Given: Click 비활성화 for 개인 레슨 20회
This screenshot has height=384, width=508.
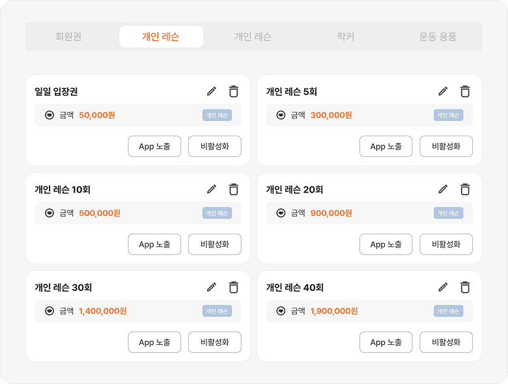Looking at the screenshot, I should click(x=446, y=244).
